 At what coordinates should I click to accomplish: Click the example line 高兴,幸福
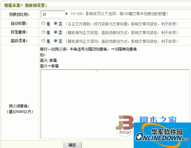pos(48,60)
